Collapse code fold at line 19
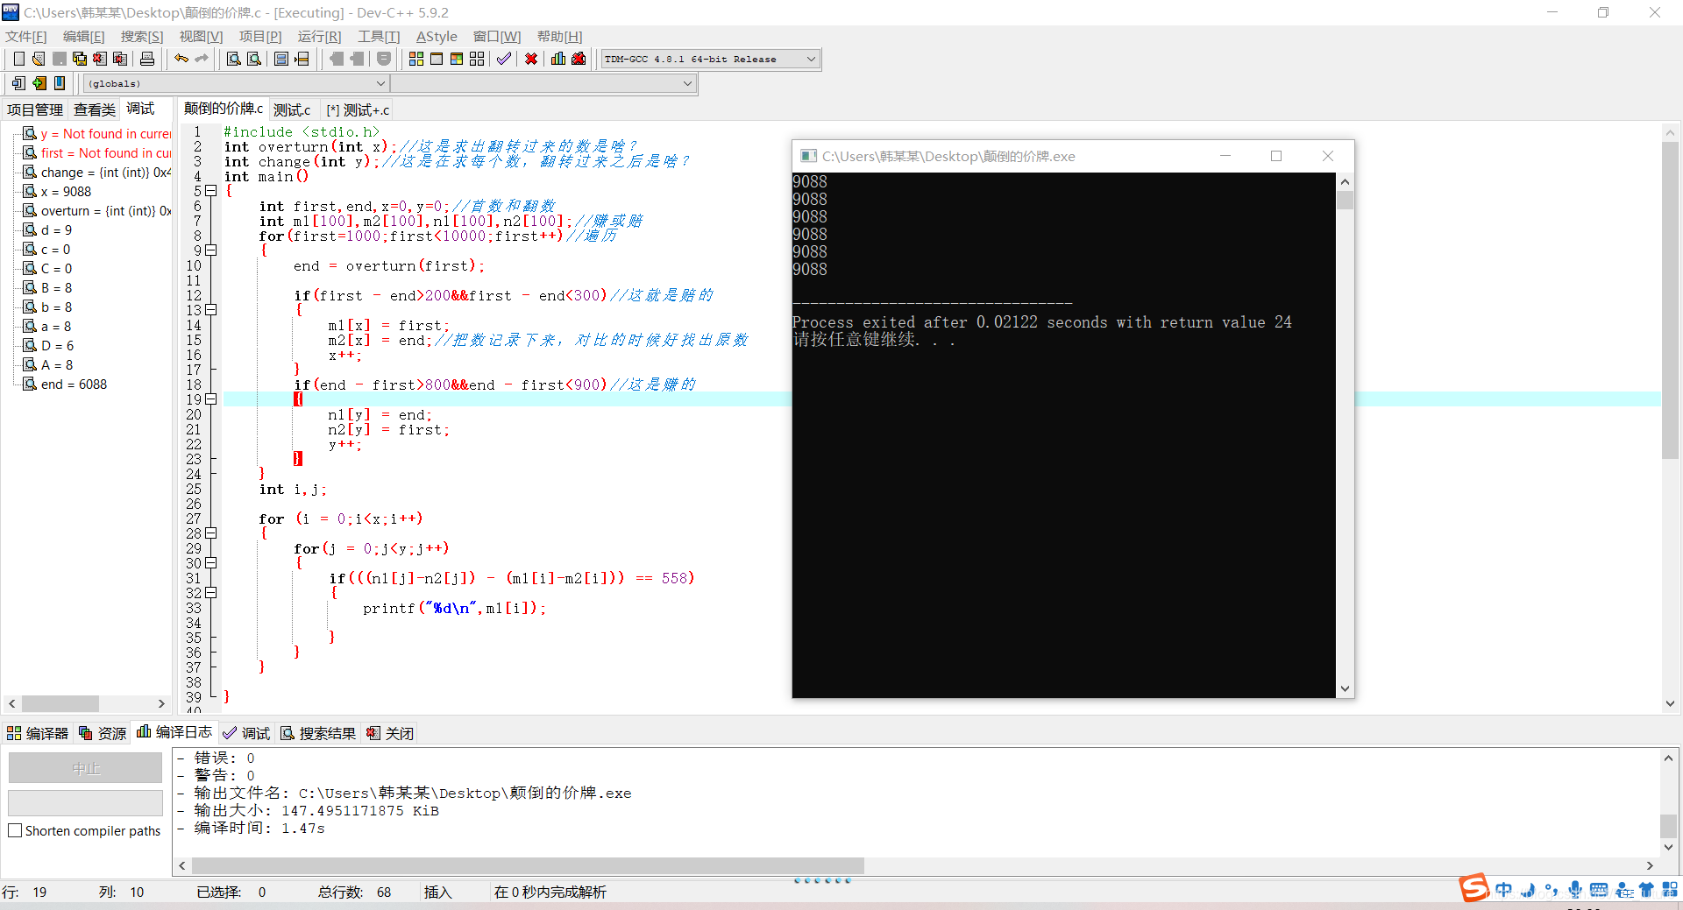The width and height of the screenshot is (1683, 910). coord(211,399)
